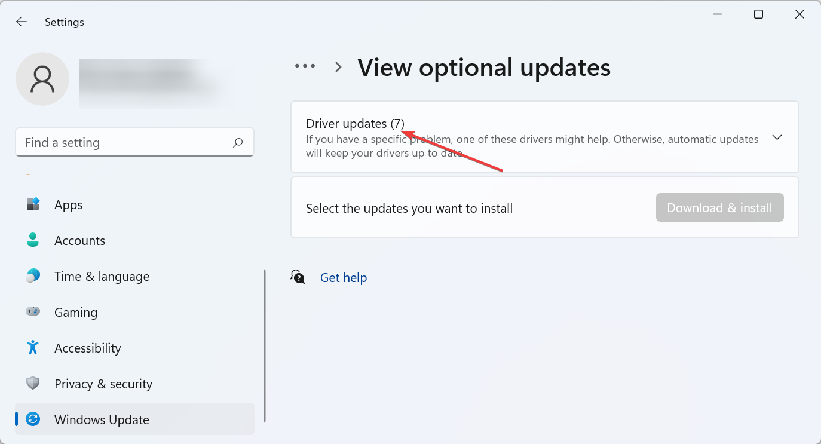
Task: Click the Privacy & security shield icon
Action: tap(33, 384)
